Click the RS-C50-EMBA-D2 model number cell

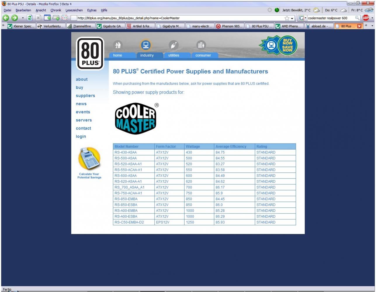pyautogui.click(x=134, y=222)
